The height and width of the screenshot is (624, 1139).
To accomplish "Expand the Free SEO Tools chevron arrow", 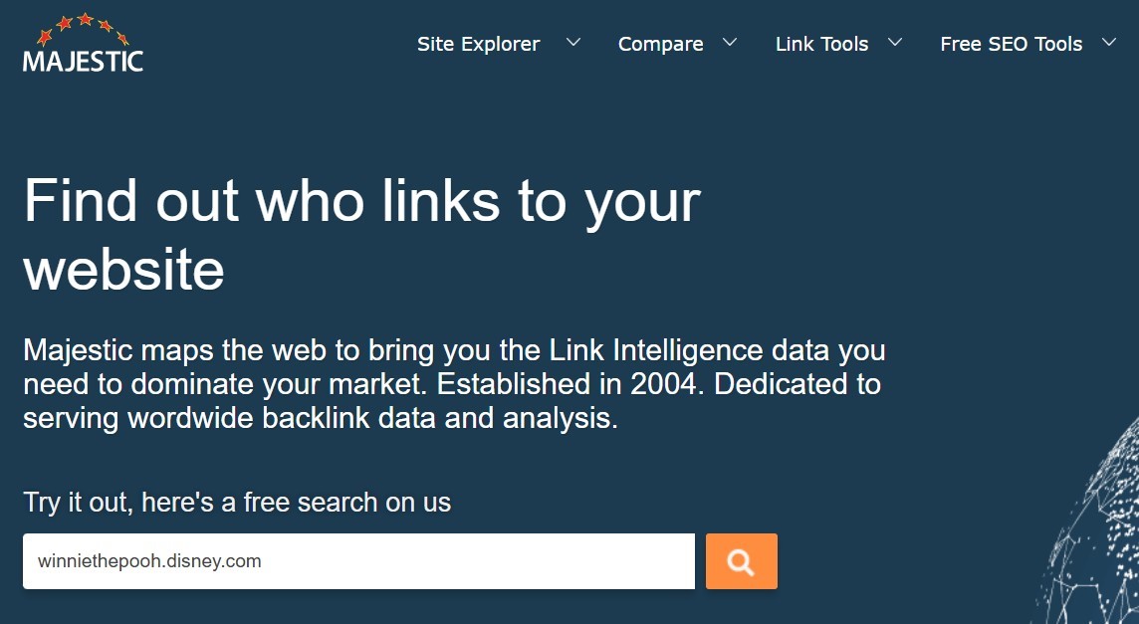I will point(1108,43).
